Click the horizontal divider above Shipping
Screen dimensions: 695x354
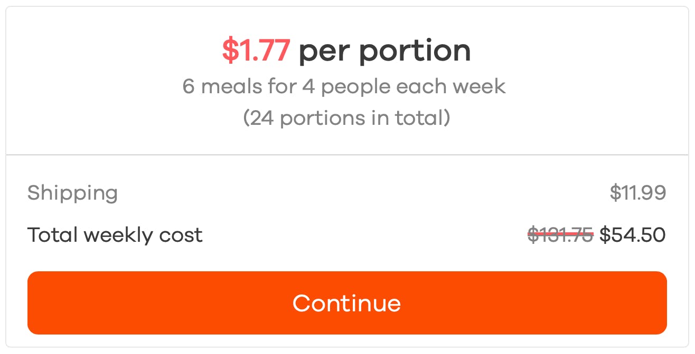coord(347,155)
